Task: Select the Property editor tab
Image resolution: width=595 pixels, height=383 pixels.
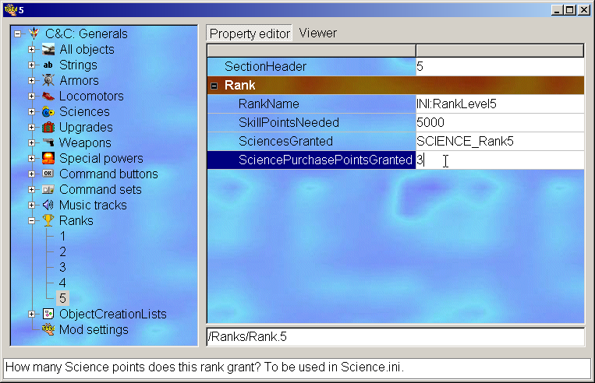Action: pyautogui.click(x=250, y=33)
